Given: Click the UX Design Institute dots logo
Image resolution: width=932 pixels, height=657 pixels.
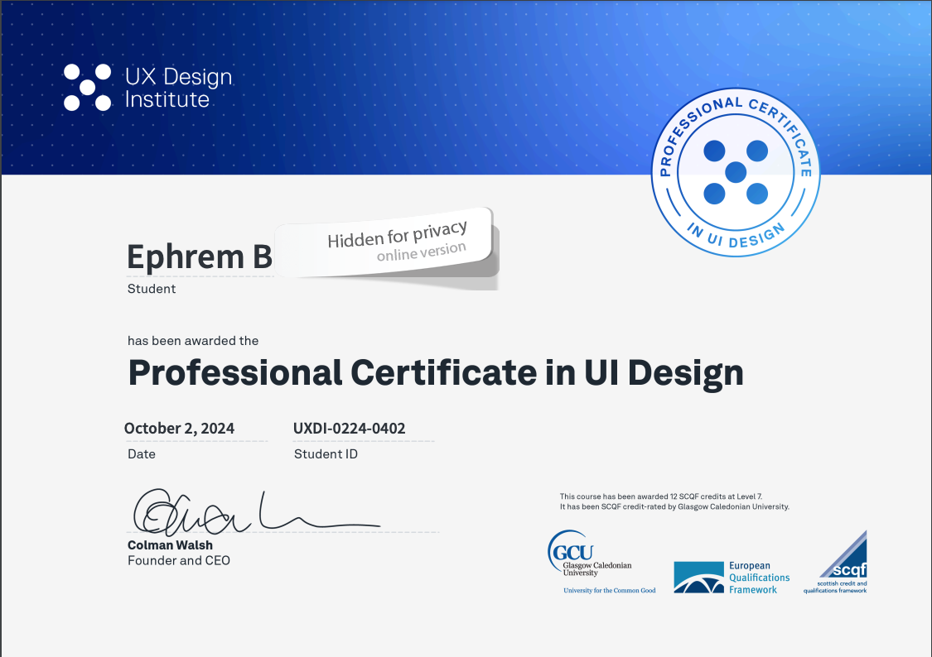Looking at the screenshot, I should pos(87,87).
